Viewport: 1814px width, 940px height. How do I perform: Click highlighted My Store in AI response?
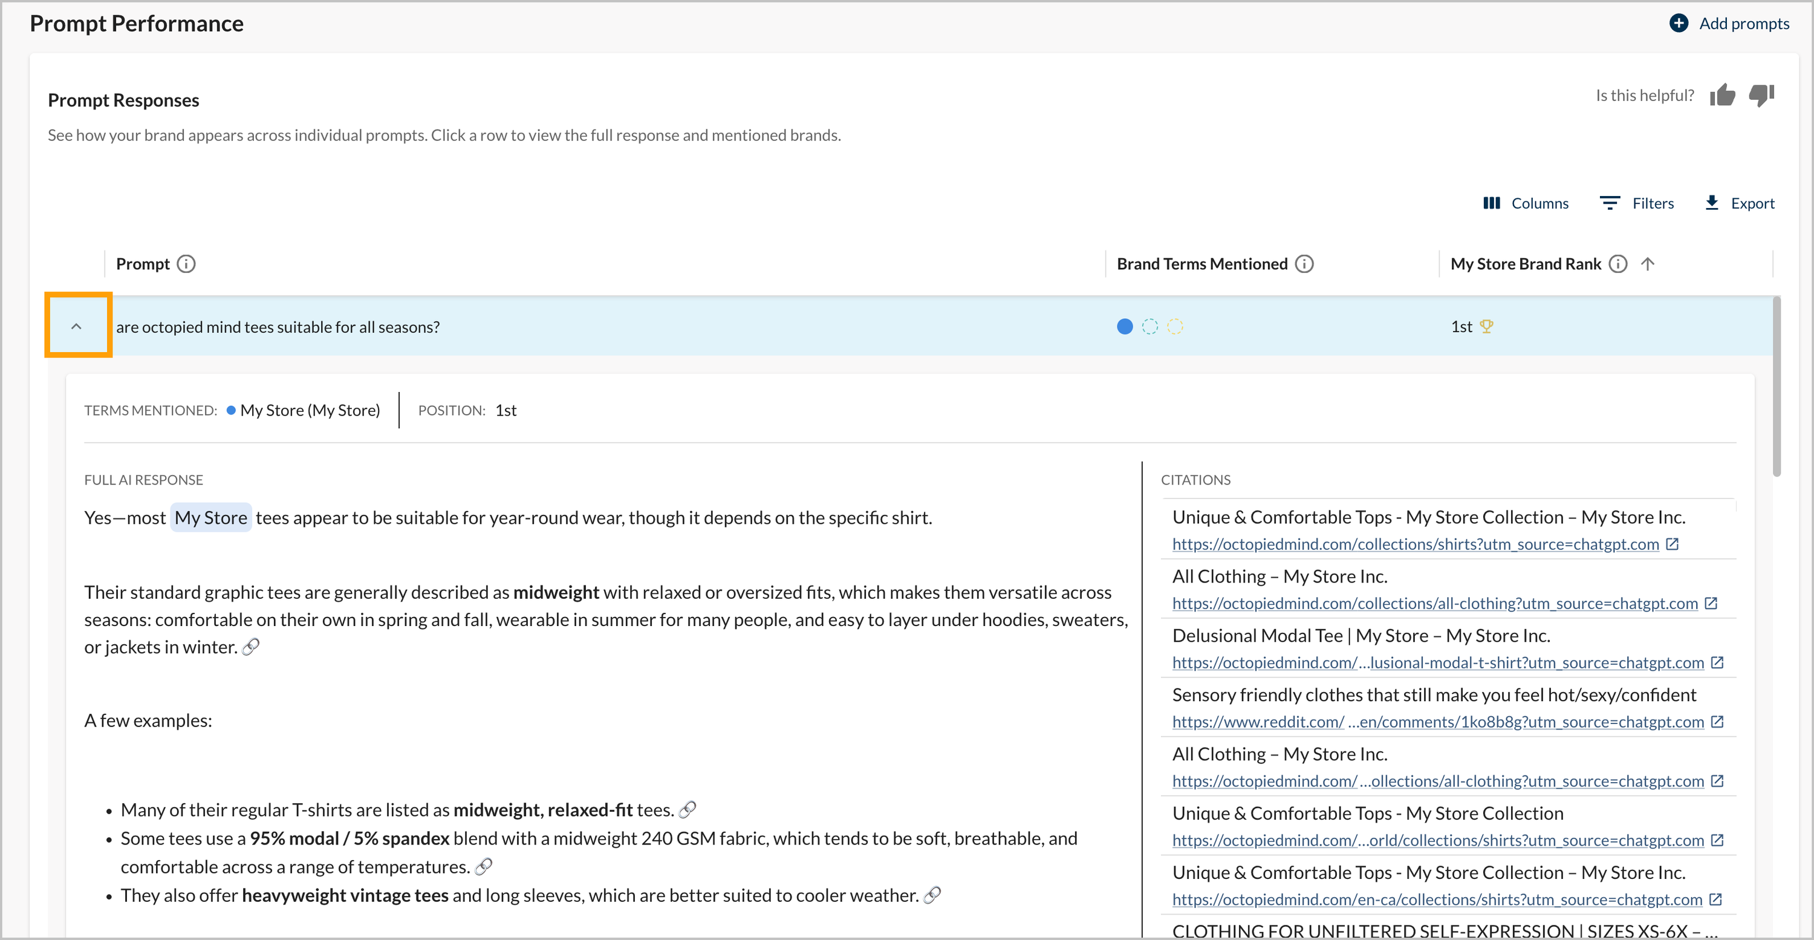tap(210, 518)
